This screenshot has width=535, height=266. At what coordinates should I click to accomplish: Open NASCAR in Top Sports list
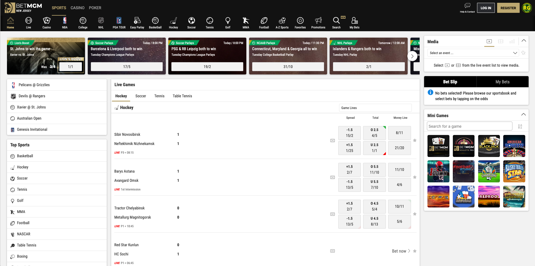pos(57,234)
